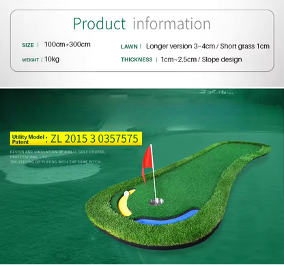
Task: Click the 'Professional life' text line
Action: (29, 157)
